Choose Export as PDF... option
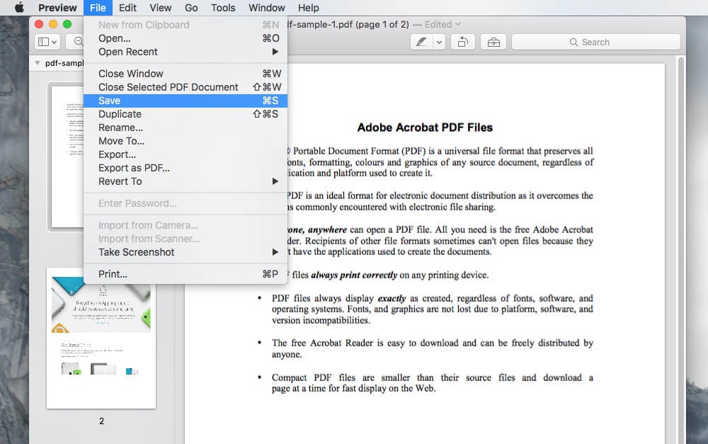This screenshot has height=444, width=708. (185, 168)
